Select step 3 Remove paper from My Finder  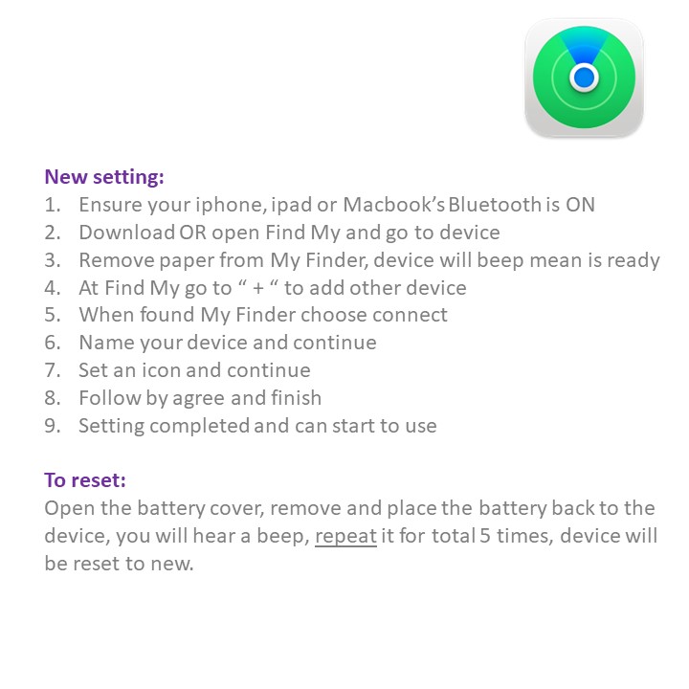(352, 260)
